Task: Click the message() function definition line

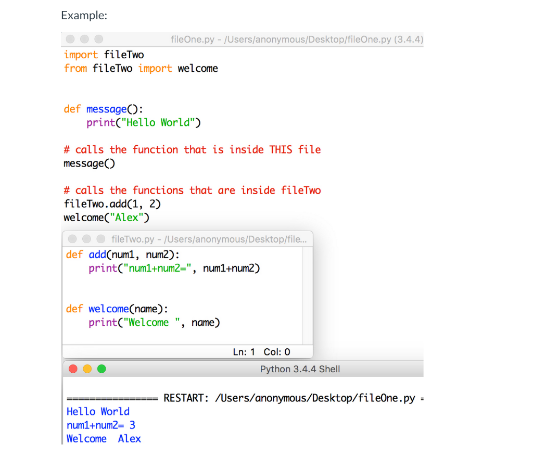Action: [x=104, y=109]
